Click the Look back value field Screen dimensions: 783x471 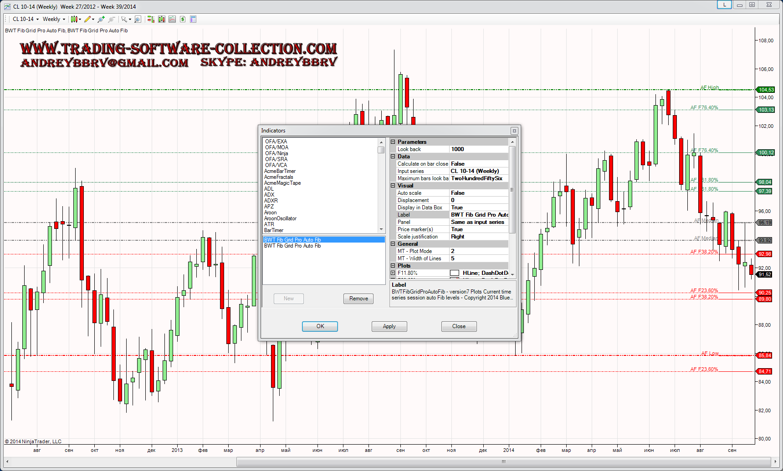pyautogui.click(x=478, y=149)
